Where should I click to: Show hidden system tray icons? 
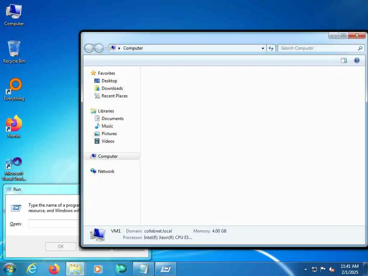(305, 269)
